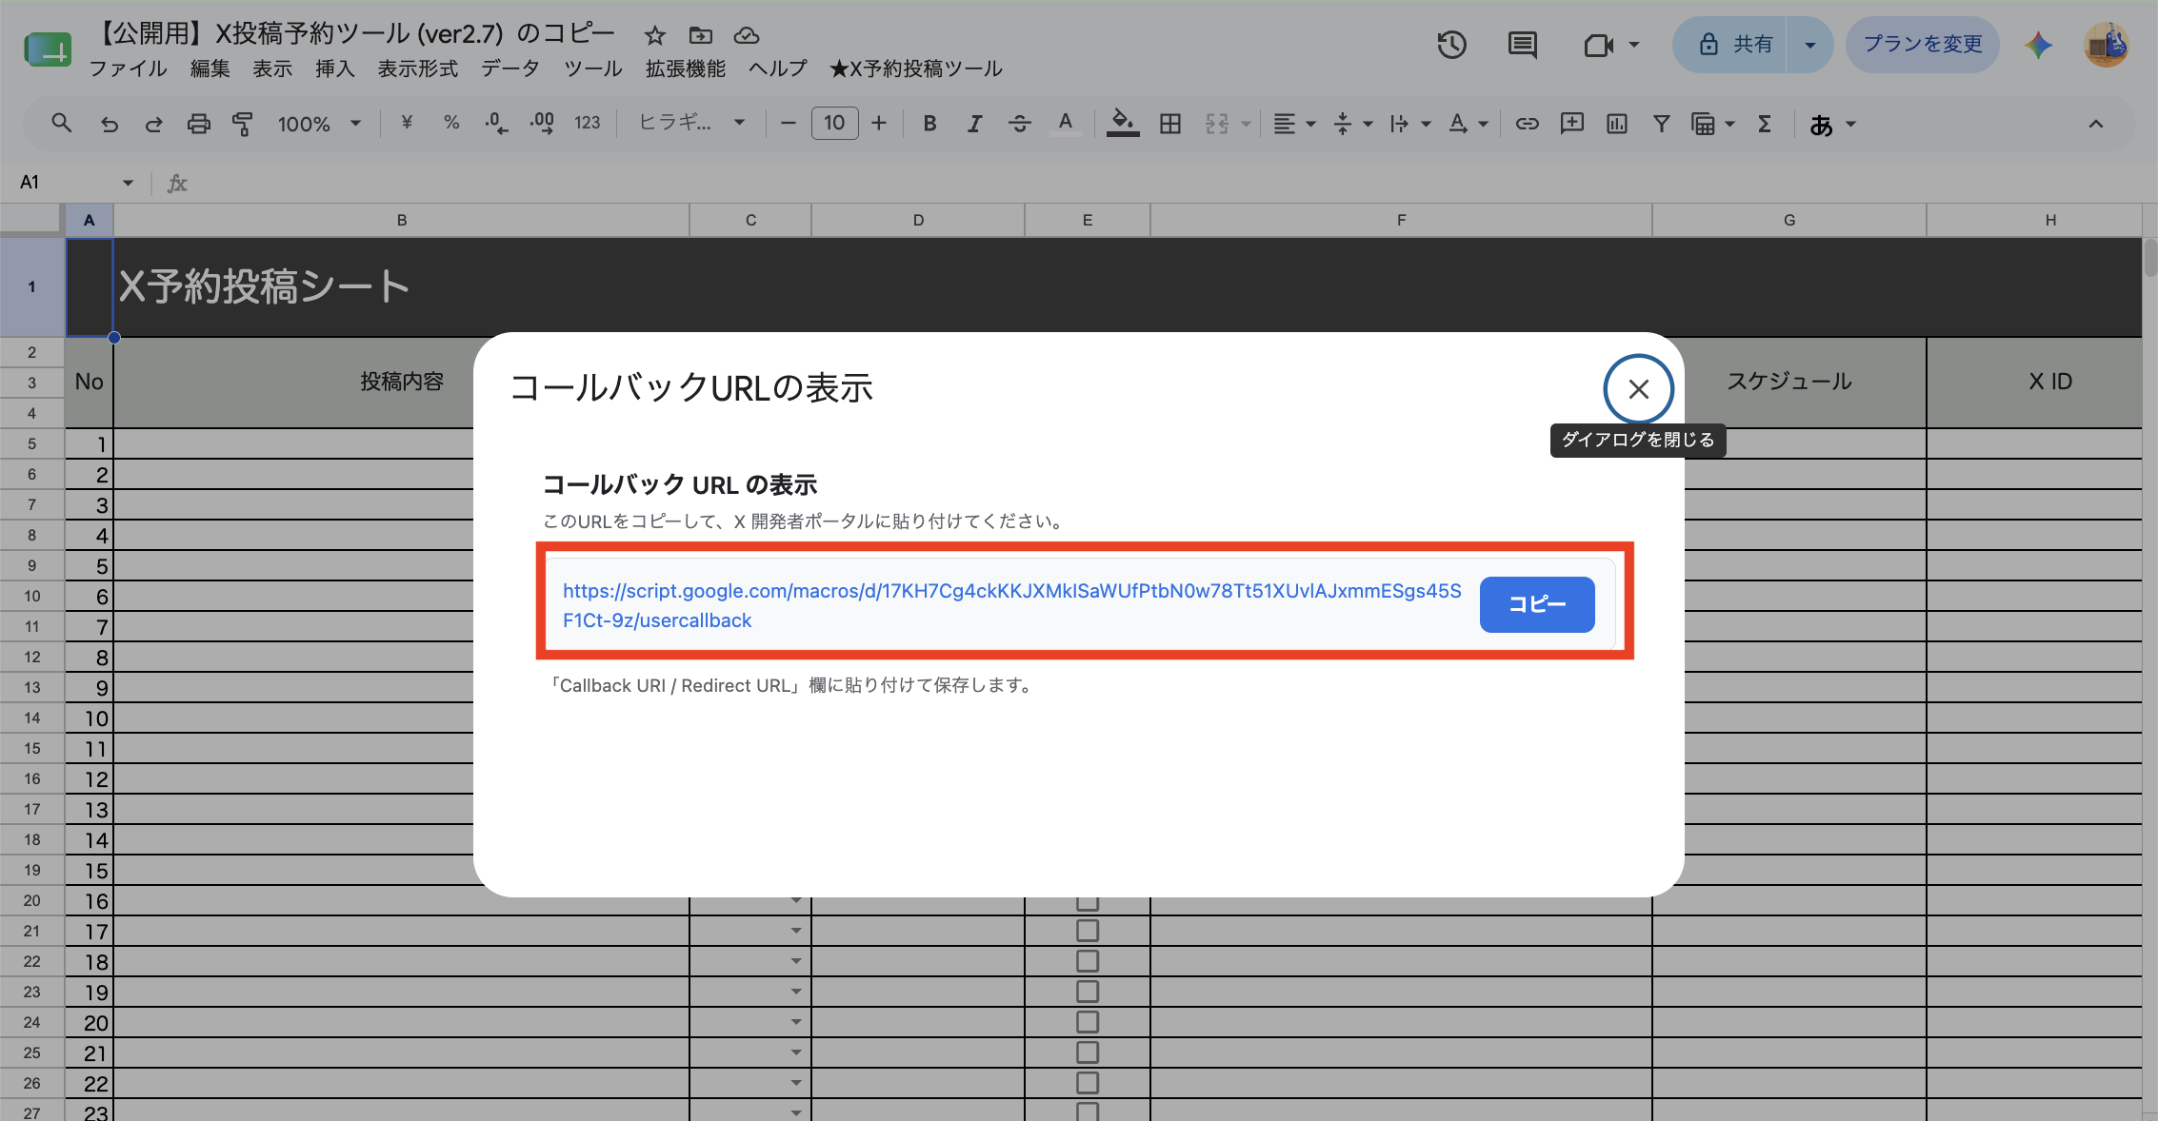2158x1121 pixels.
Task: Toggle italic formatting
Action: tap(974, 124)
